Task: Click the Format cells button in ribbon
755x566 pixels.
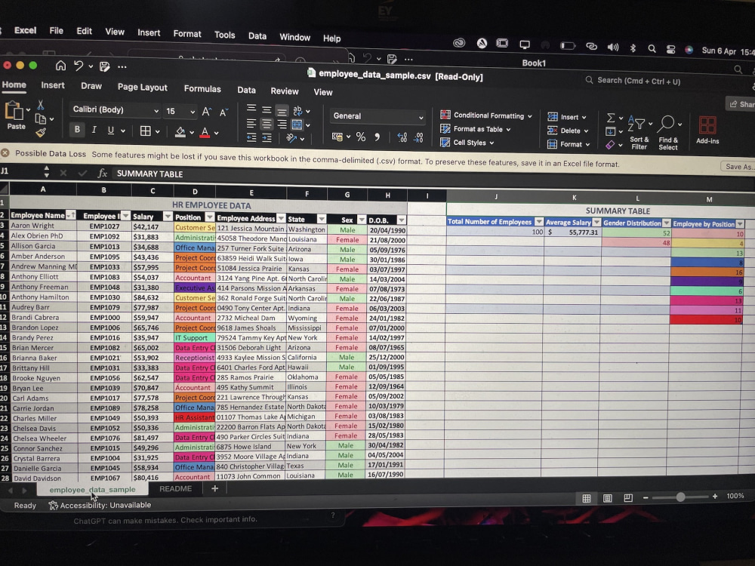Action: click(569, 144)
